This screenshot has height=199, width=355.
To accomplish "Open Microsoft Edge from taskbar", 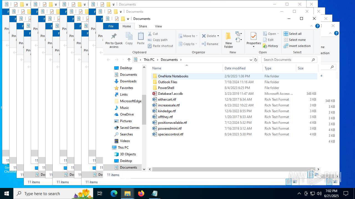I will click(x=114, y=193).
